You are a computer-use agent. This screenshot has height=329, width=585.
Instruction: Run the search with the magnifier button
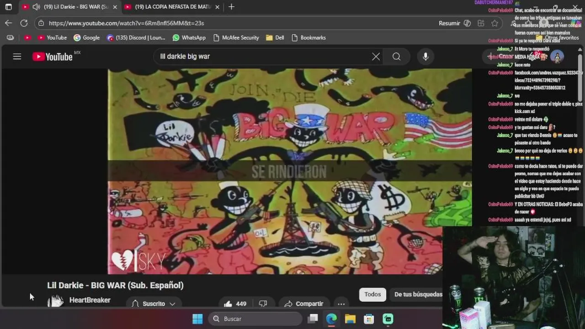pyautogui.click(x=396, y=57)
